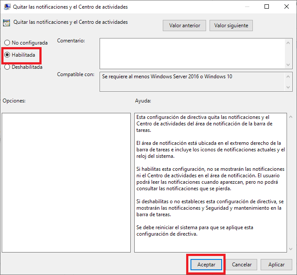Maximize the policy dialog window

tap(267, 6)
